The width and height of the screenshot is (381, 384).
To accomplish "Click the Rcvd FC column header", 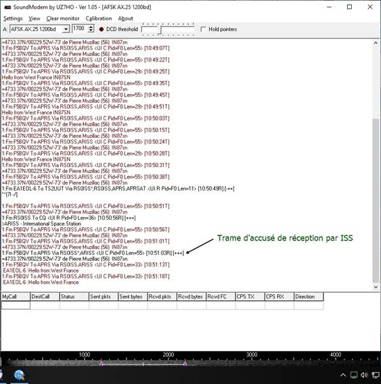I will [x=221, y=297].
